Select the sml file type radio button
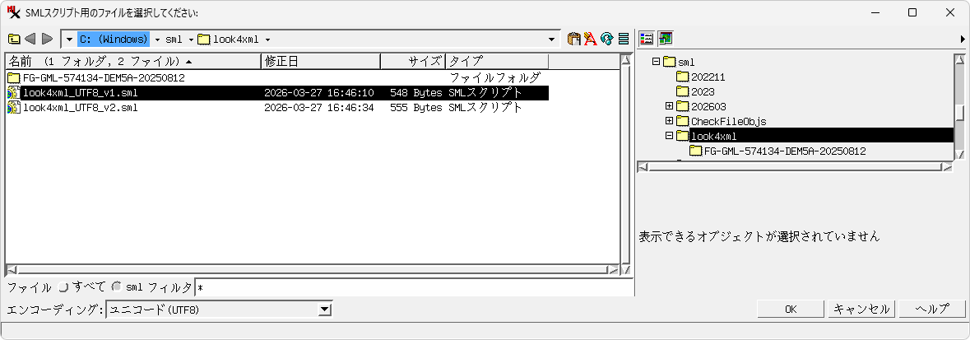The height and width of the screenshot is (340, 970). pyautogui.click(x=117, y=287)
